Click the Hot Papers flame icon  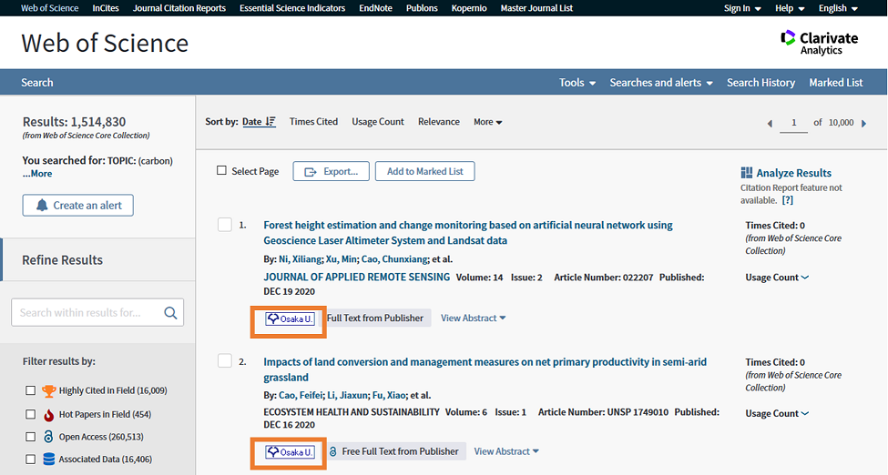(x=48, y=414)
